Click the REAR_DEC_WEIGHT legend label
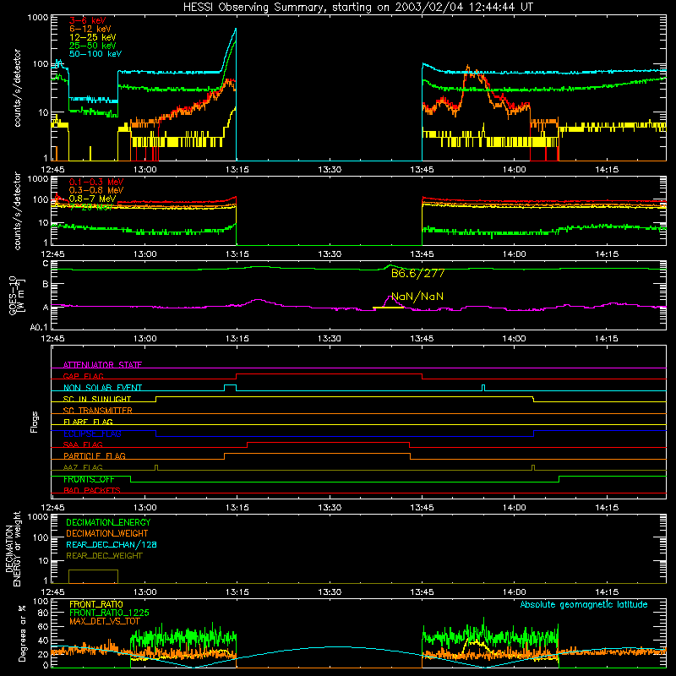Viewport: 676px width, 676px height. coord(104,556)
